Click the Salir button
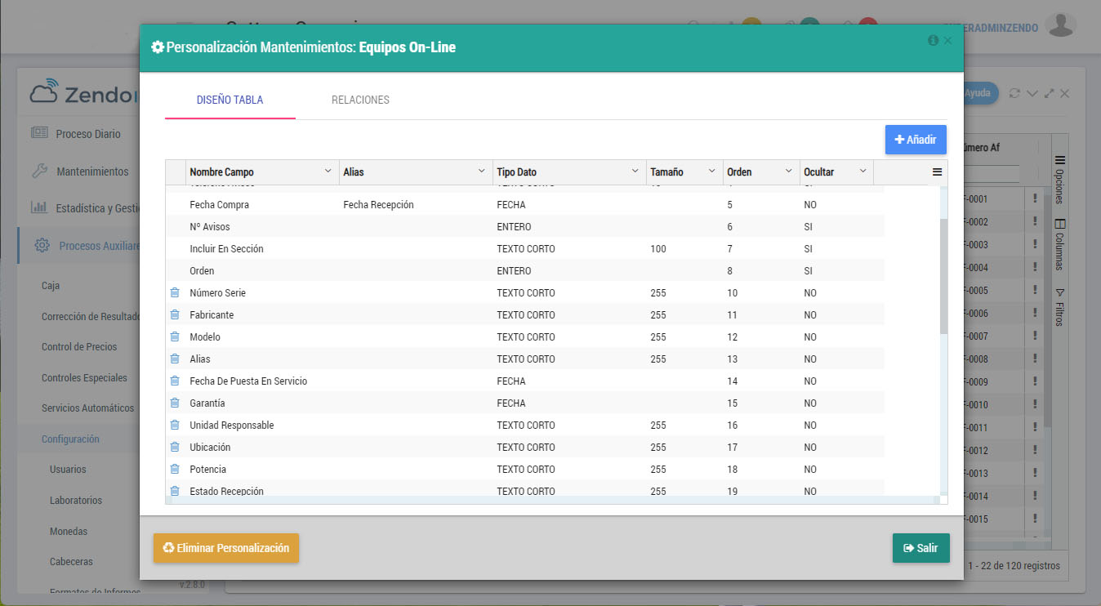The image size is (1101, 606). 921,548
